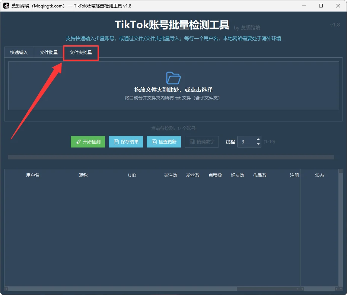This screenshot has height=295, width=347.
Task: Minimize the application window
Action: coord(304,6)
